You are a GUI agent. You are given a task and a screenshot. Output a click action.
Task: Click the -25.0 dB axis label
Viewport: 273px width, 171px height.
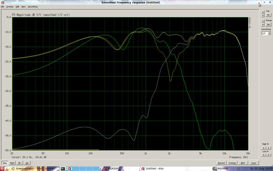8,76
